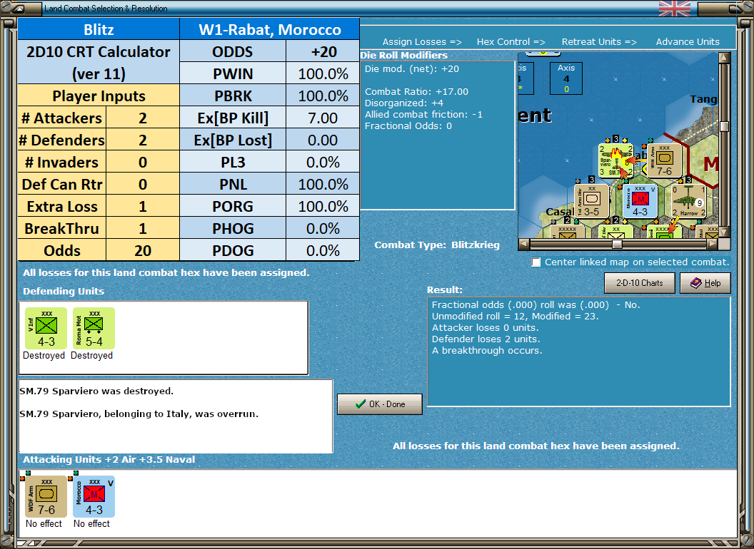Click the # Invaders value cell
Screen dimensions: 754x549
tap(142, 163)
